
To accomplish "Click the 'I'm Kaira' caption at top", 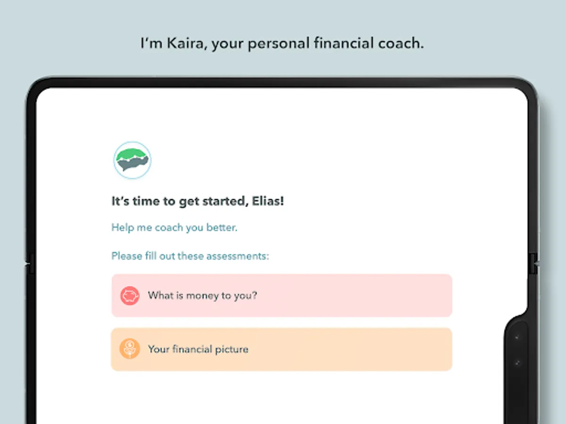I will 282,43.
